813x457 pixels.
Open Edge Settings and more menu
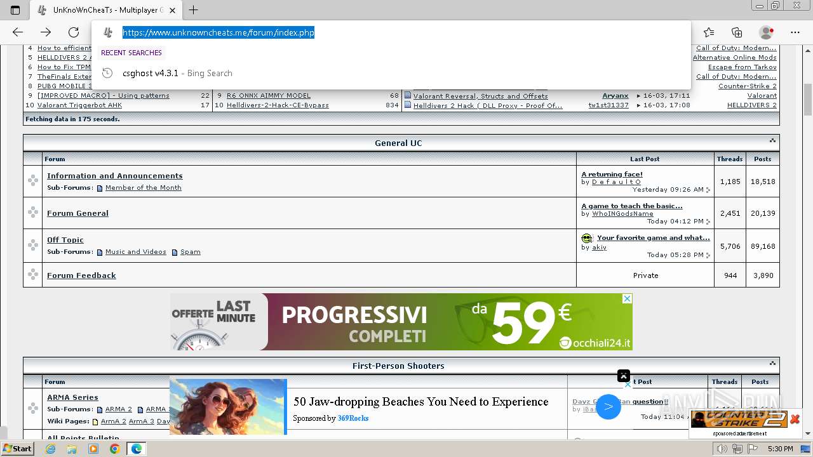(x=795, y=32)
